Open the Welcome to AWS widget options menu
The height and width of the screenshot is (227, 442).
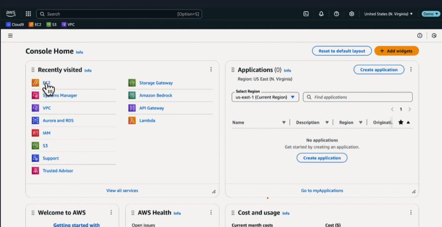111,212
